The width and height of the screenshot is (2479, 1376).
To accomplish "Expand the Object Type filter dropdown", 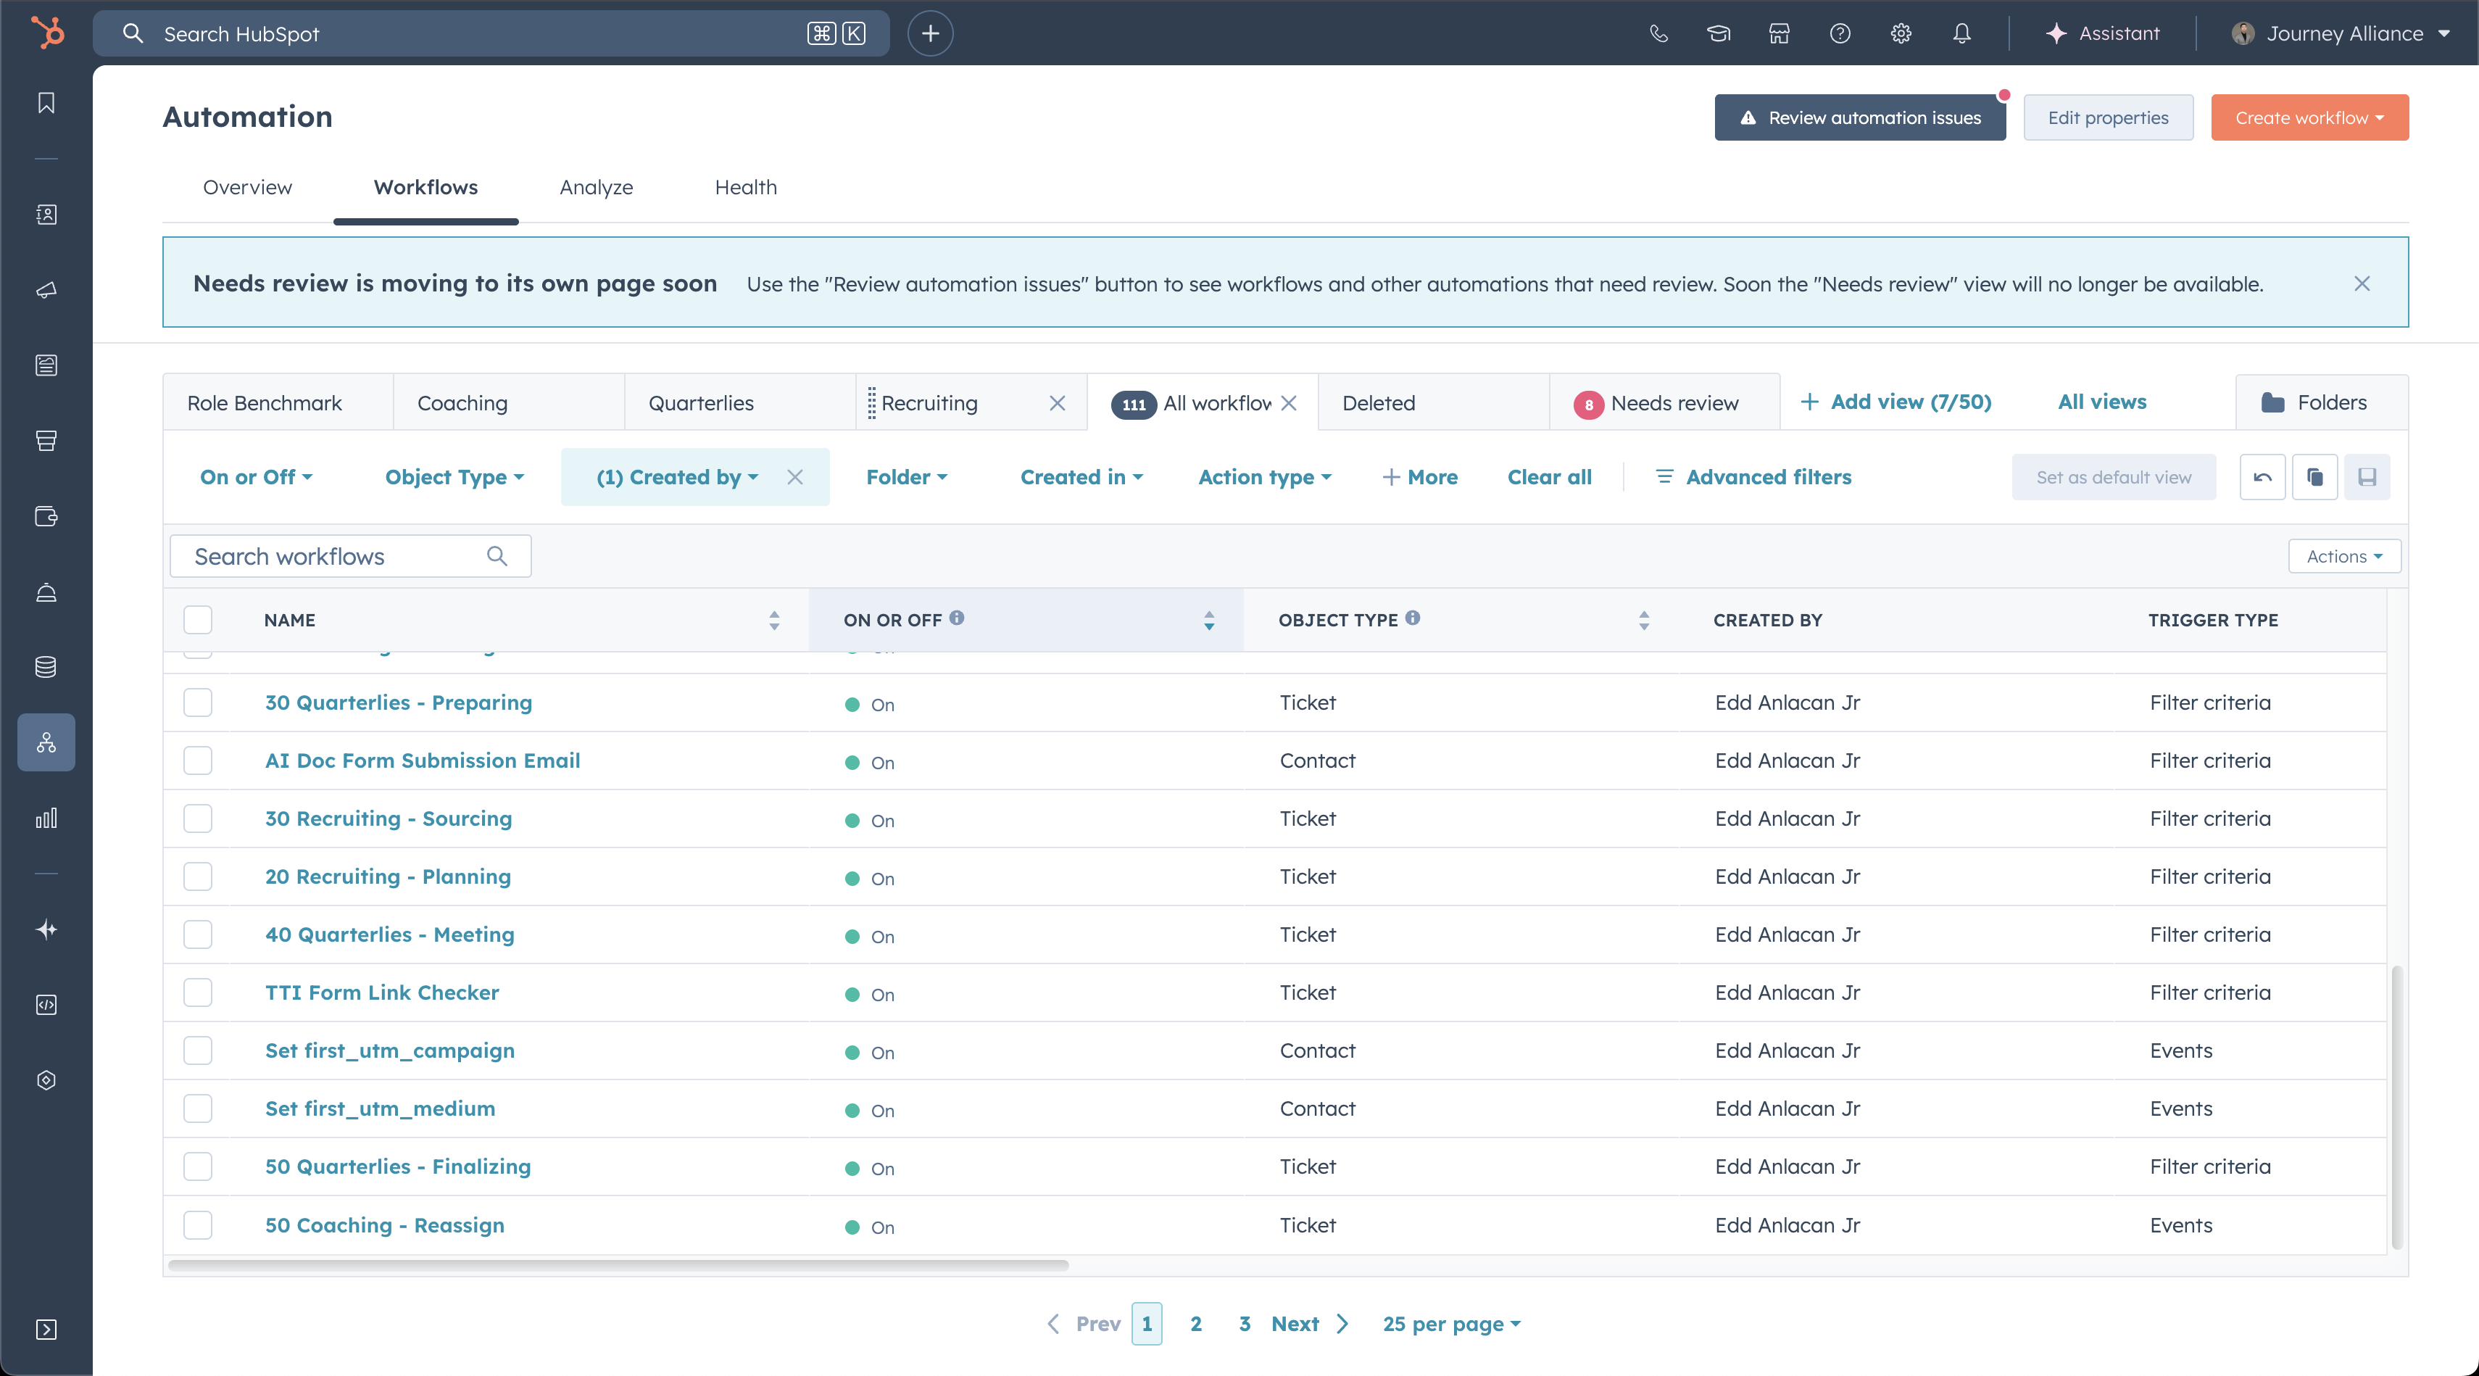I will [454, 477].
